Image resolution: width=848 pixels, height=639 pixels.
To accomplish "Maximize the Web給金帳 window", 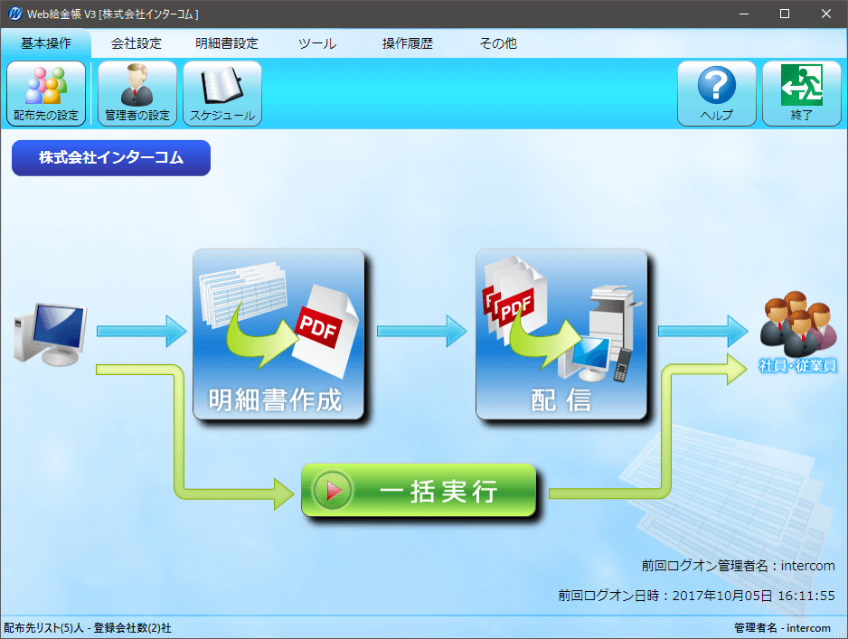I will point(785,14).
